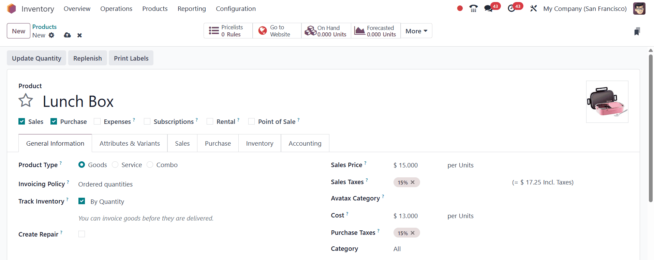Click Update Quantity button

(x=36, y=58)
